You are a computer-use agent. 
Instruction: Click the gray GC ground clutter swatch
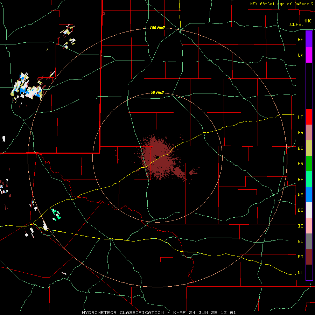[x=309, y=241]
